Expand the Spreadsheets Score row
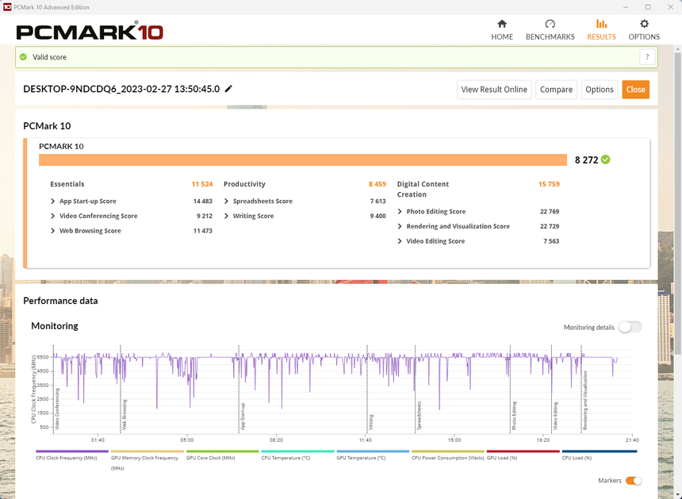Screen dimensions: 682x499 [227, 202]
